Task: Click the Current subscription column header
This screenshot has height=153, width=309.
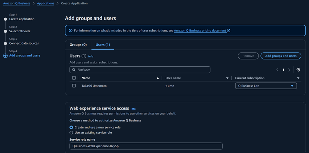Action: coord(250,78)
